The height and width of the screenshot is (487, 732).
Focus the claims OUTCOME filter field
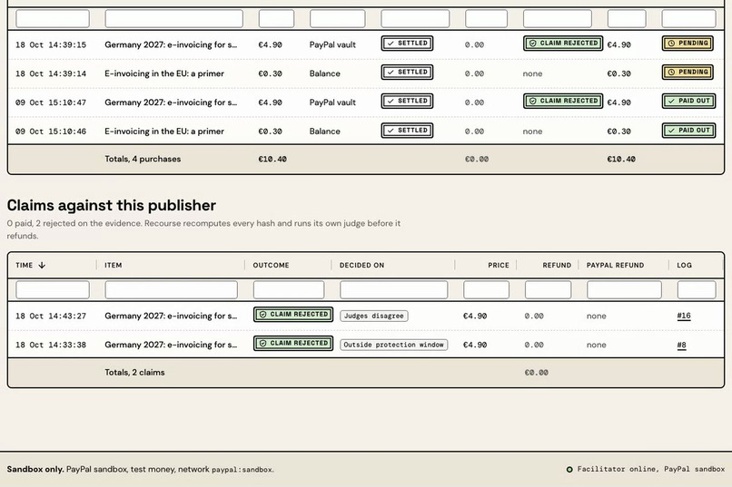pos(289,290)
